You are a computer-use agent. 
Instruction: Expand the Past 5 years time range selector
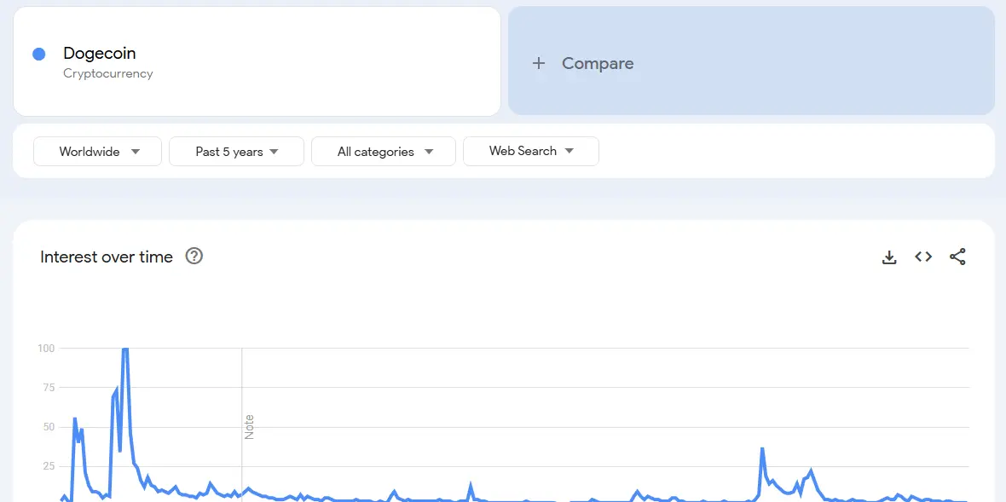[x=236, y=151]
